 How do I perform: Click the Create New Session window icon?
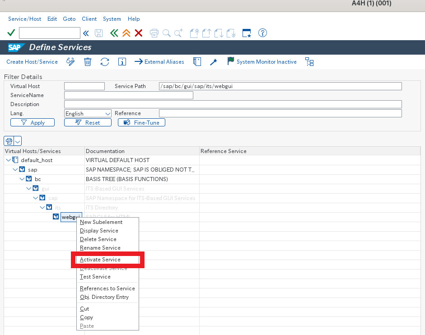247,33
